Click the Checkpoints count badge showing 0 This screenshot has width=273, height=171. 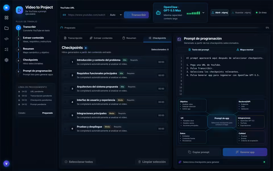86,48
